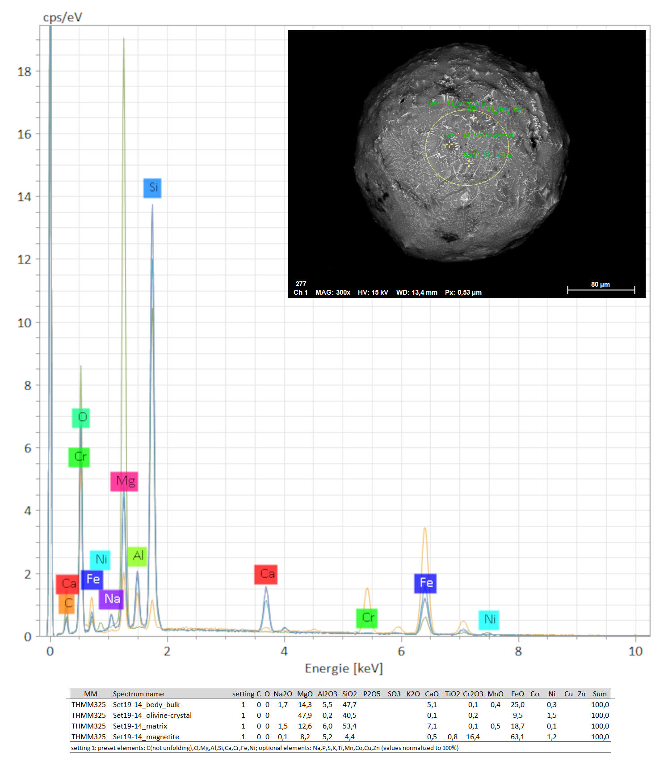Click the purple Na element label
The height and width of the screenshot is (771, 664).
(x=111, y=599)
